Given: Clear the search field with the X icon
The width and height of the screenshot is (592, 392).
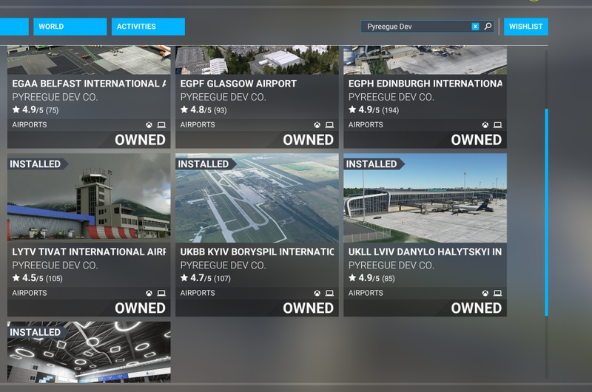Looking at the screenshot, I should click(x=475, y=27).
